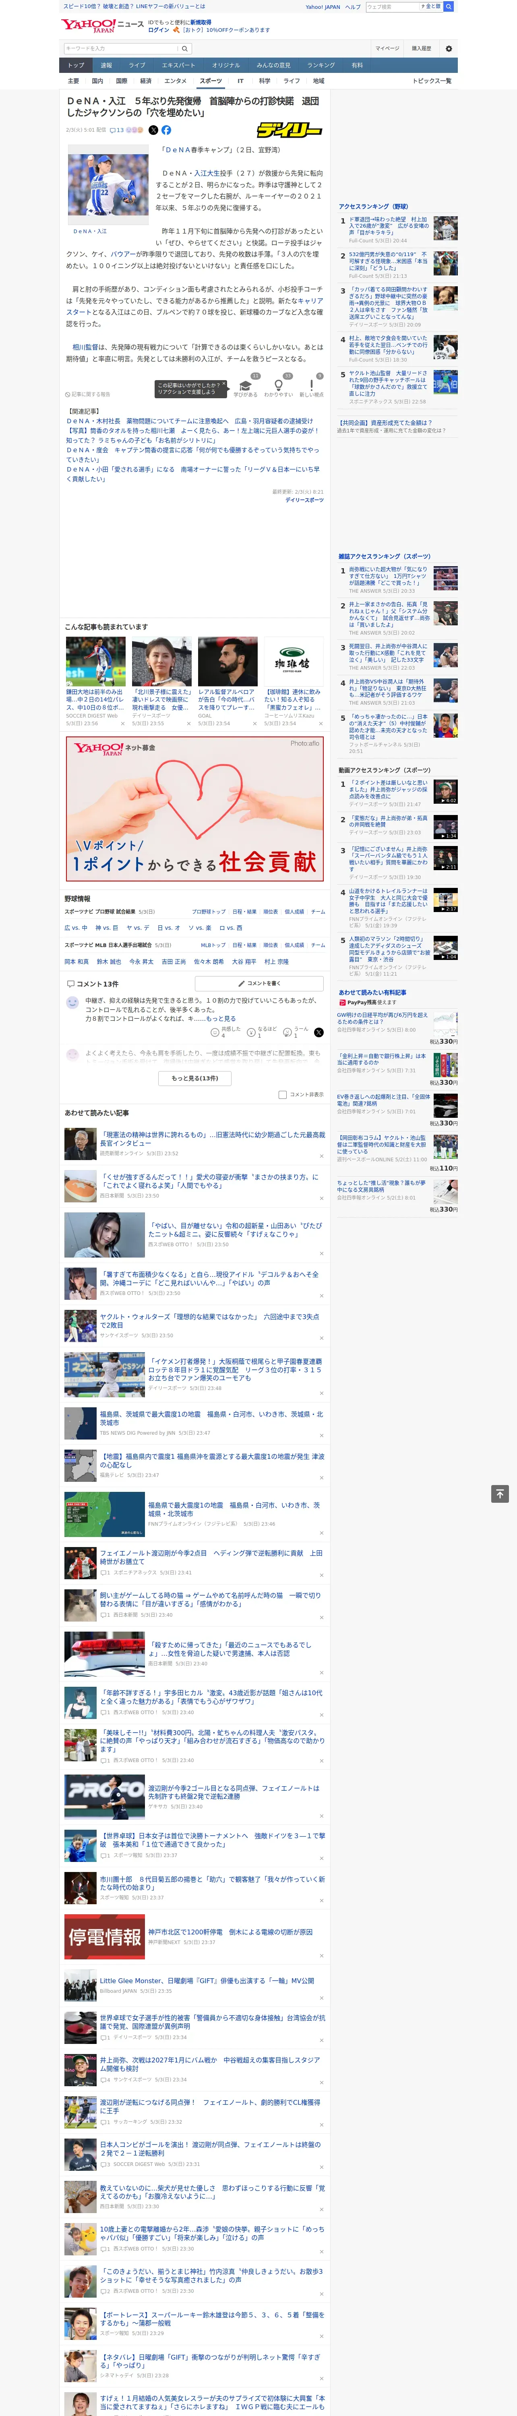Open the トピックス一覧 link
517x2416 pixels.
tap(432, 81)
